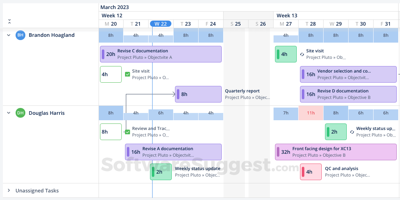The image size is (400, 200).
Task: Collapse Douglas Harris's task row
Action: [9, 113]
